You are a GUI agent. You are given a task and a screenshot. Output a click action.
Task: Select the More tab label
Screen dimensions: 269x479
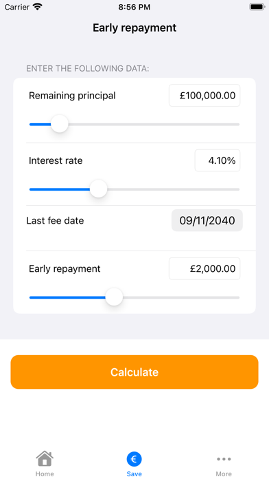click(224, 473)
